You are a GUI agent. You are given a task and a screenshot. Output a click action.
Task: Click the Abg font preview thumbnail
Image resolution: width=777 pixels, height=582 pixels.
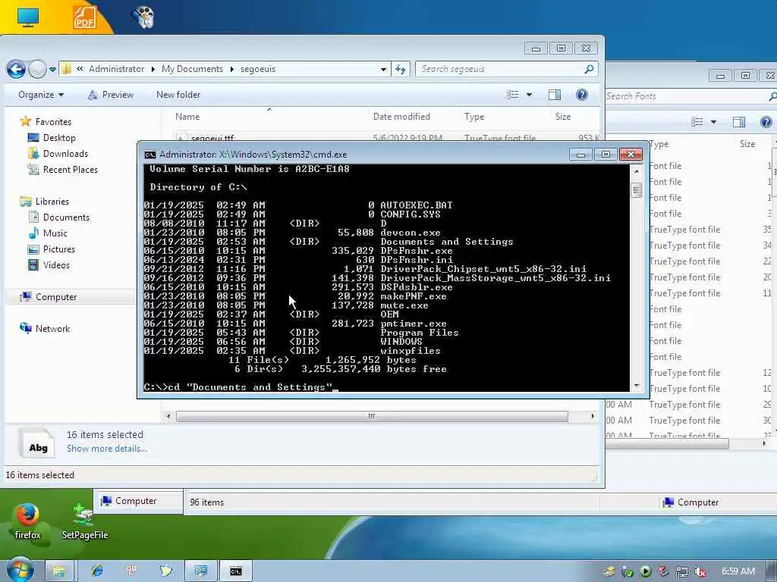[36, 443]
